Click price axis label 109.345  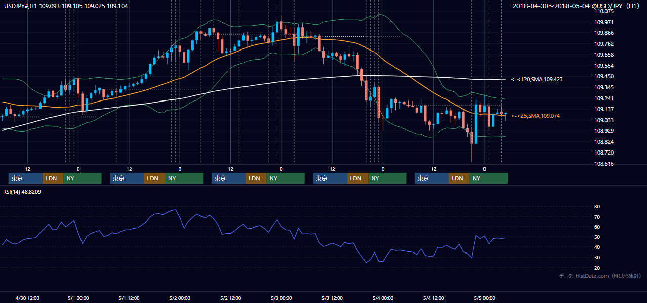(x=604, y=87)
